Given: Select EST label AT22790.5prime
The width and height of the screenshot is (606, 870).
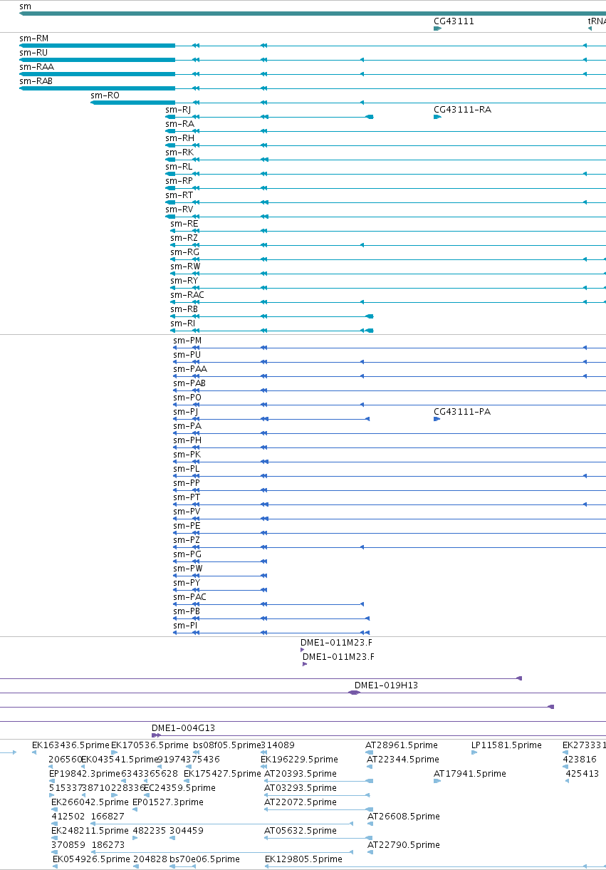Looking at the screenshot, I should click(404, 845).
